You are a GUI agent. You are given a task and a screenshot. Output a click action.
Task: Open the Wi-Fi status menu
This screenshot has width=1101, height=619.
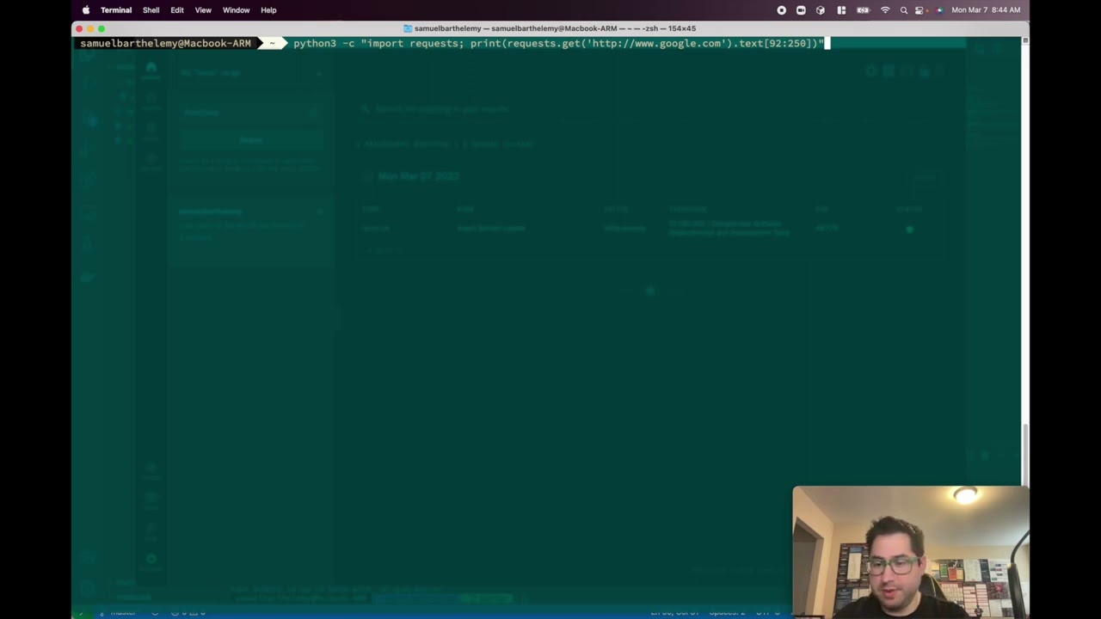tap(885, 10)
